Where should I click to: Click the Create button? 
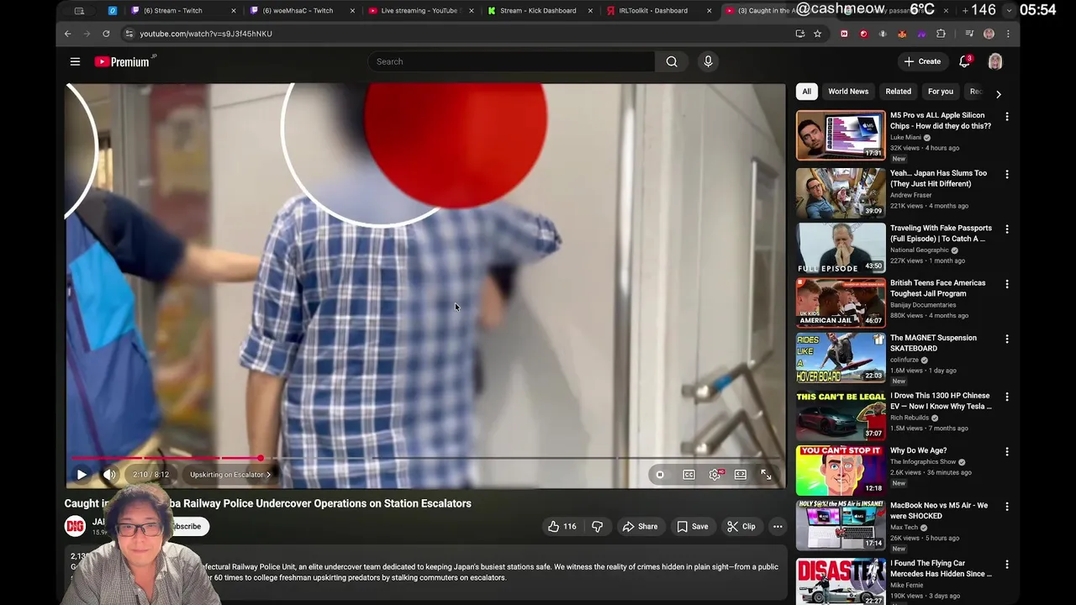coord(922,61)
